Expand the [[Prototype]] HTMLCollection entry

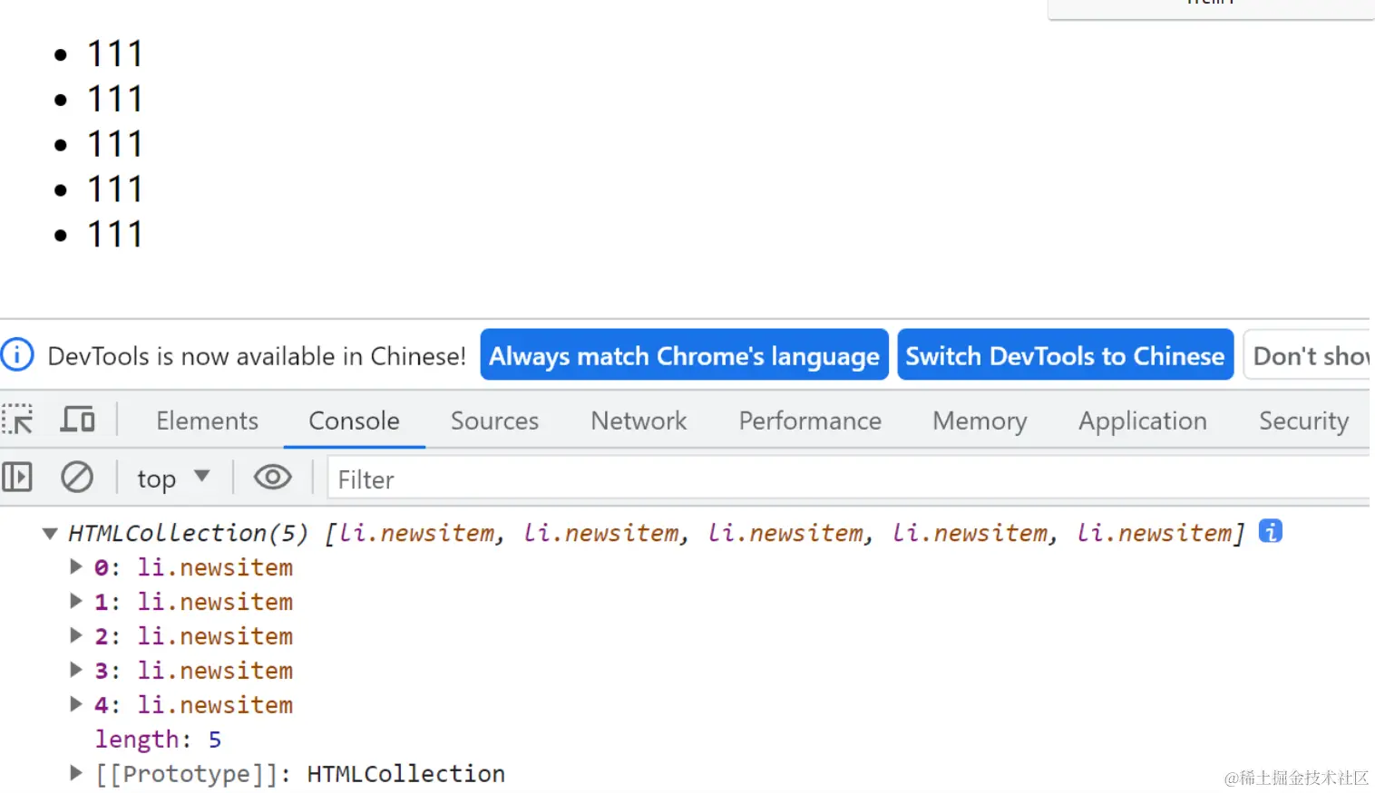pos(76,773)
